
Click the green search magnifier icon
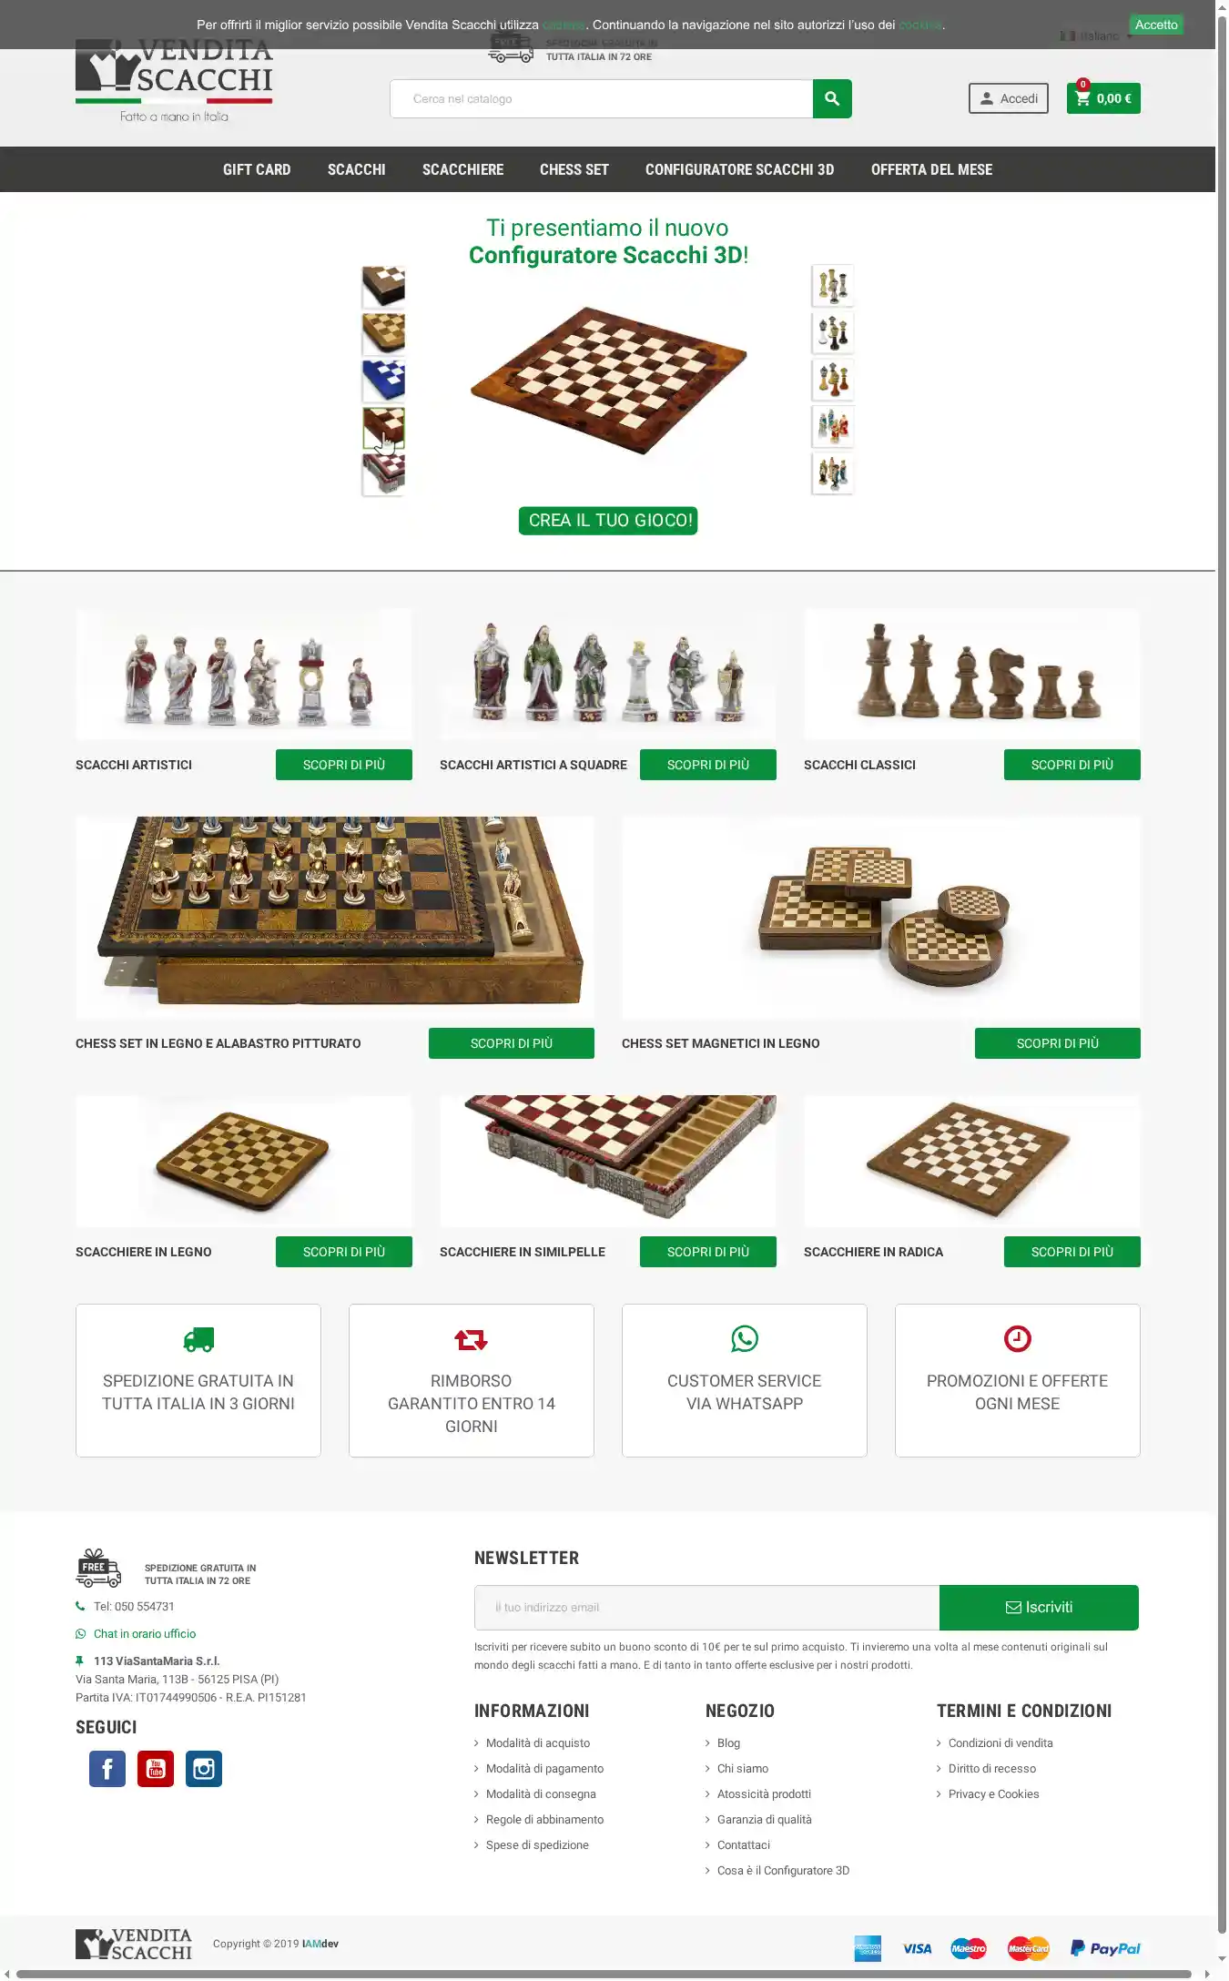point(832,98)
